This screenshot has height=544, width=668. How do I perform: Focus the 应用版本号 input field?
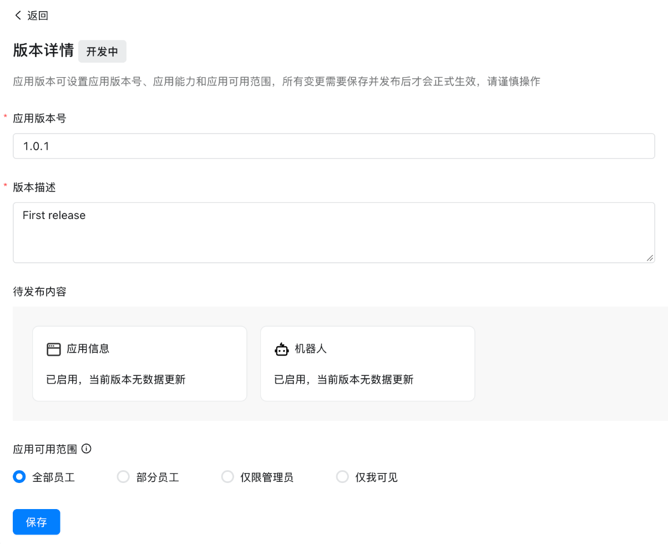coord(334,146)
